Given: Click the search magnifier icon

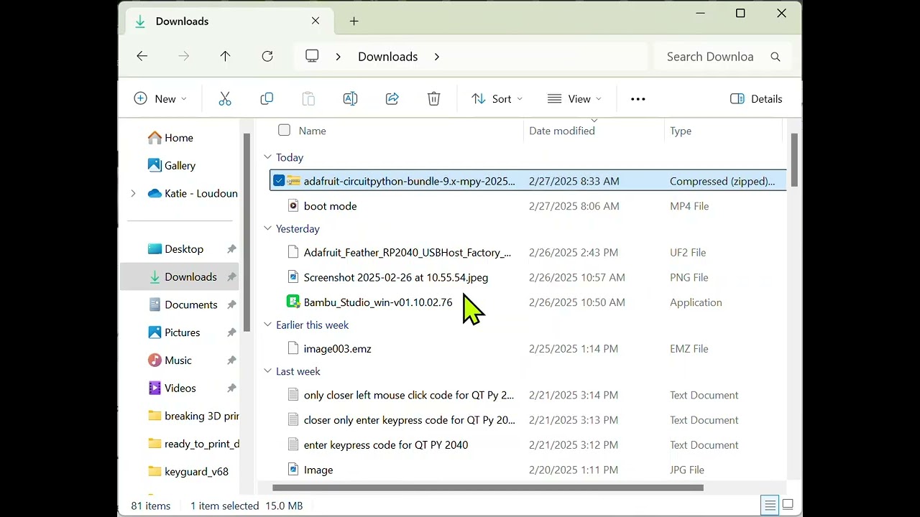Looking at the screenshot, I should pyautogui.click(x=776, y=57).
